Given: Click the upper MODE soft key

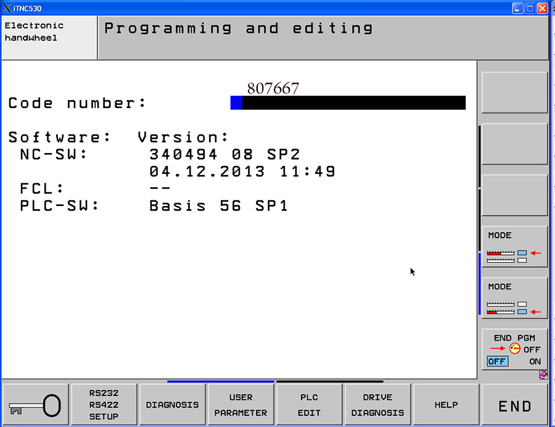Looking at the screenshot, I should [x=514, y=246].
